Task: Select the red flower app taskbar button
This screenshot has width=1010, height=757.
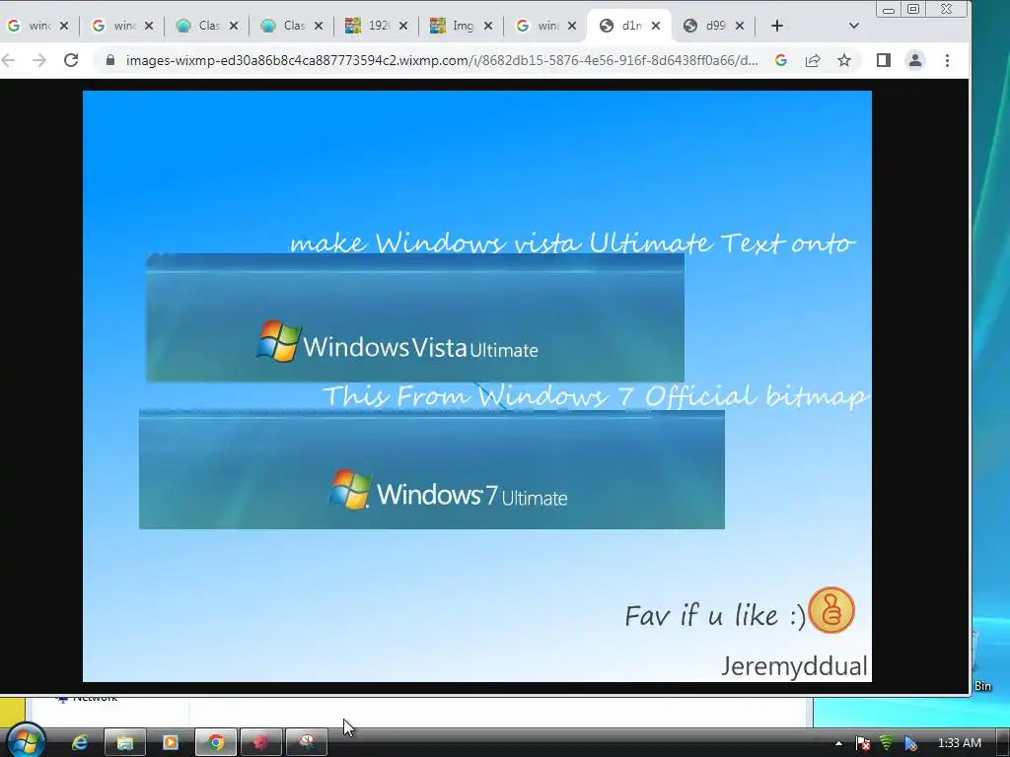Action: click(x=260, y=743)
